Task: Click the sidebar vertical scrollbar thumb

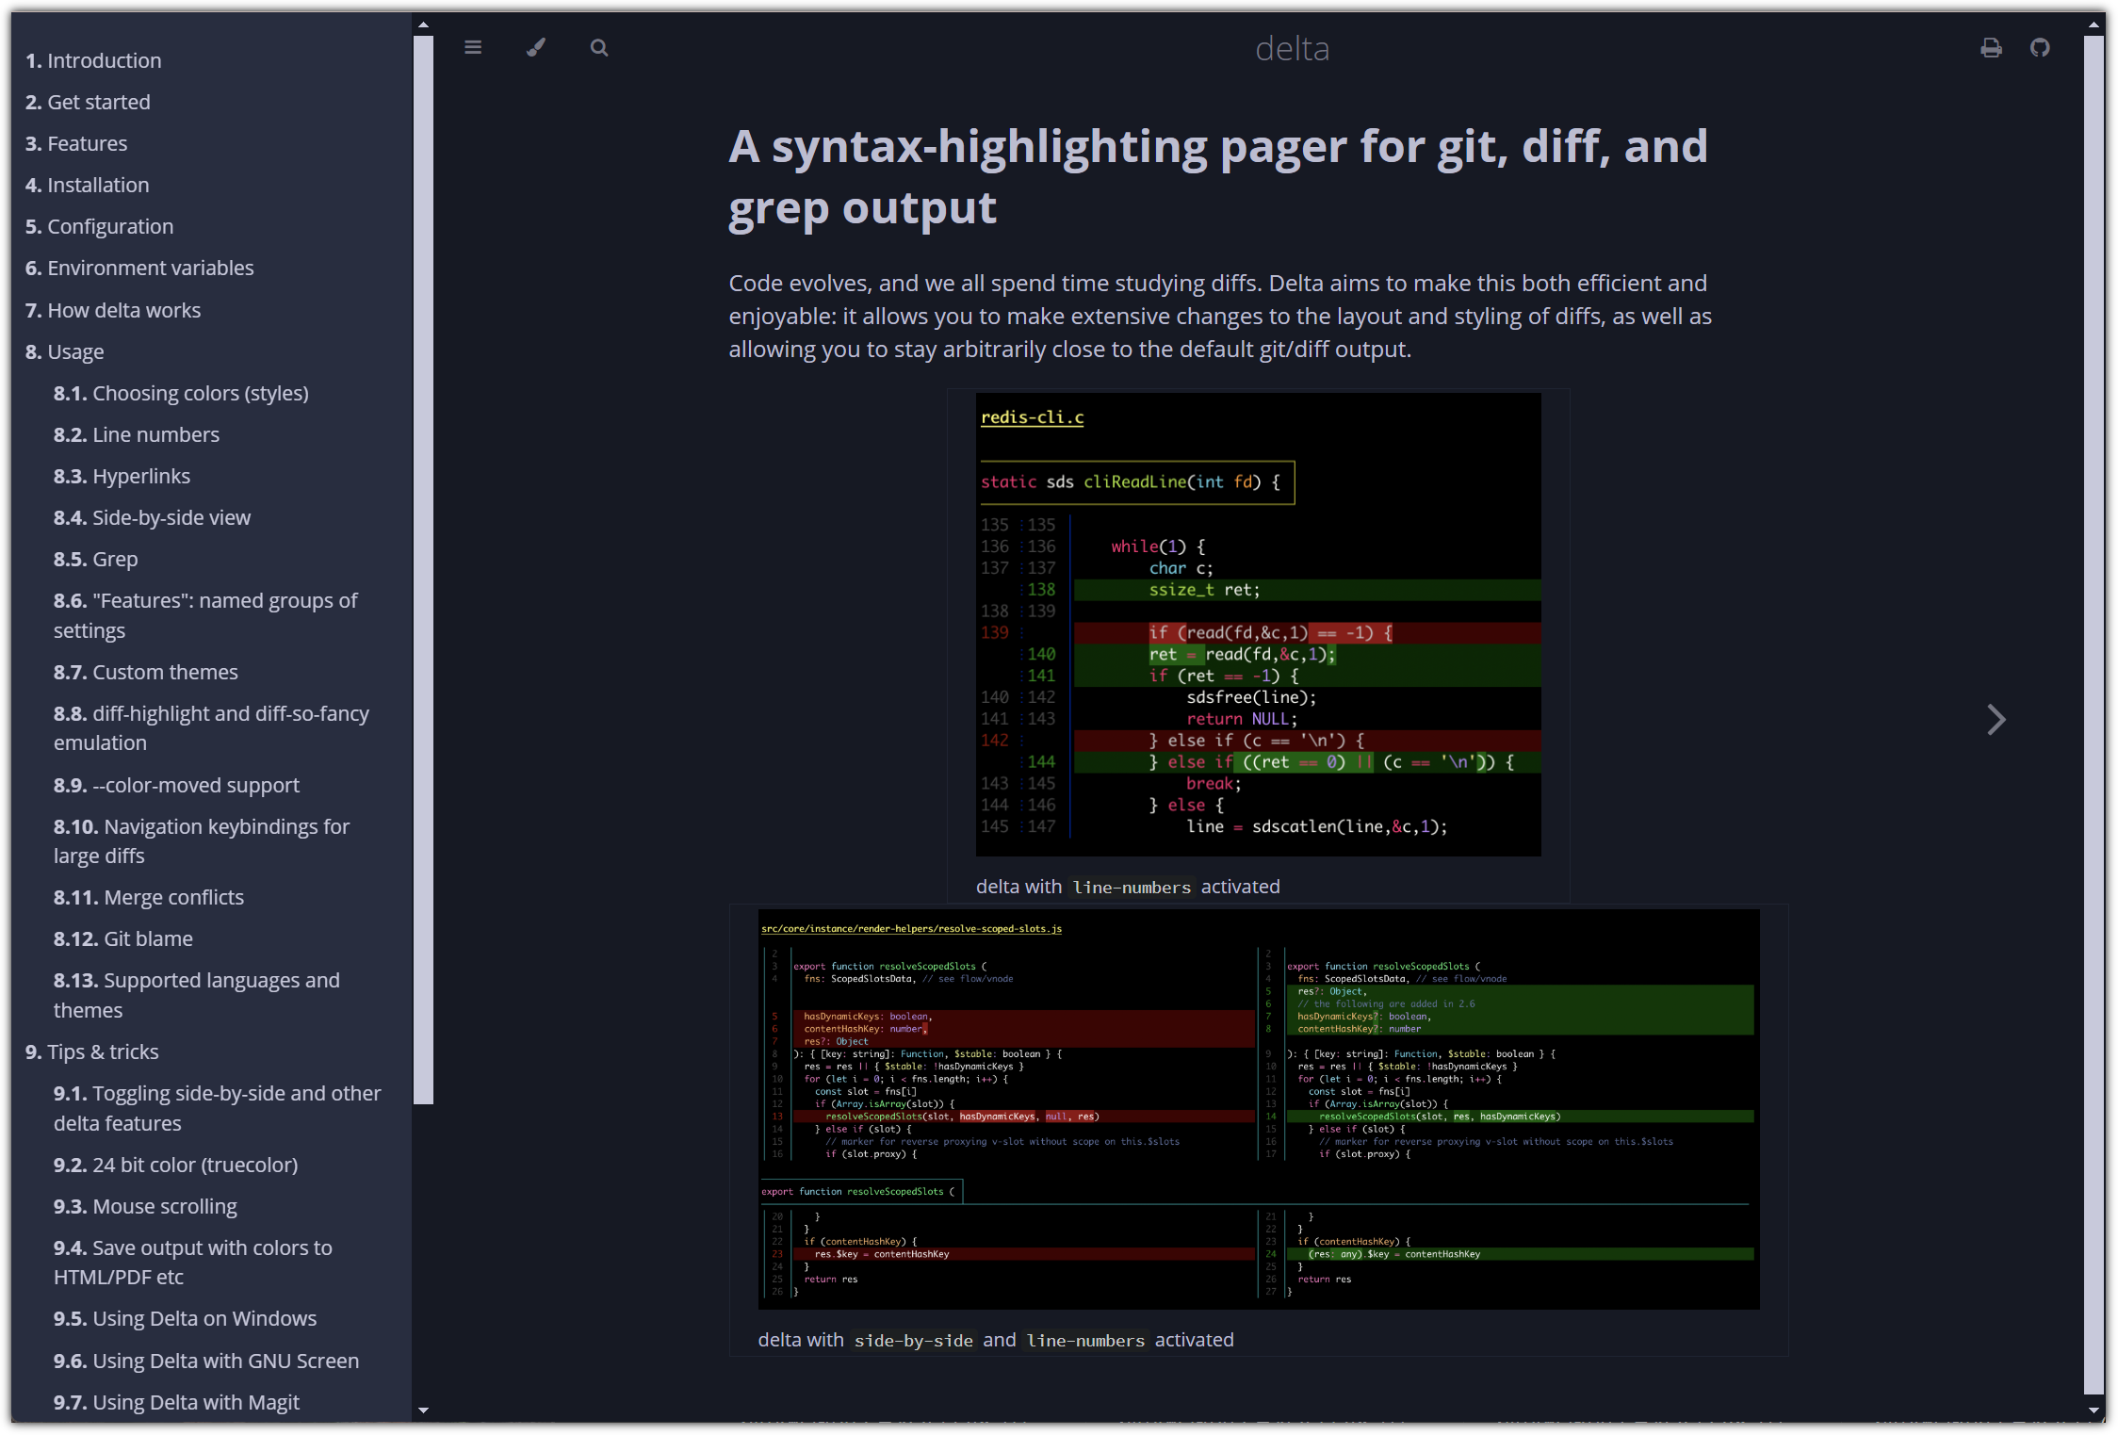Action: (x=423, y=565)
